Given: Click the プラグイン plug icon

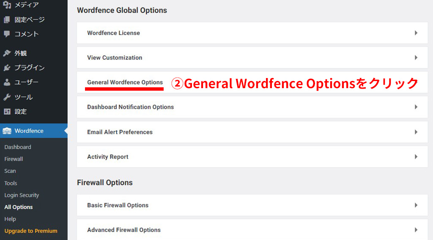Looking at the screenshot, I should click(7, 67).
